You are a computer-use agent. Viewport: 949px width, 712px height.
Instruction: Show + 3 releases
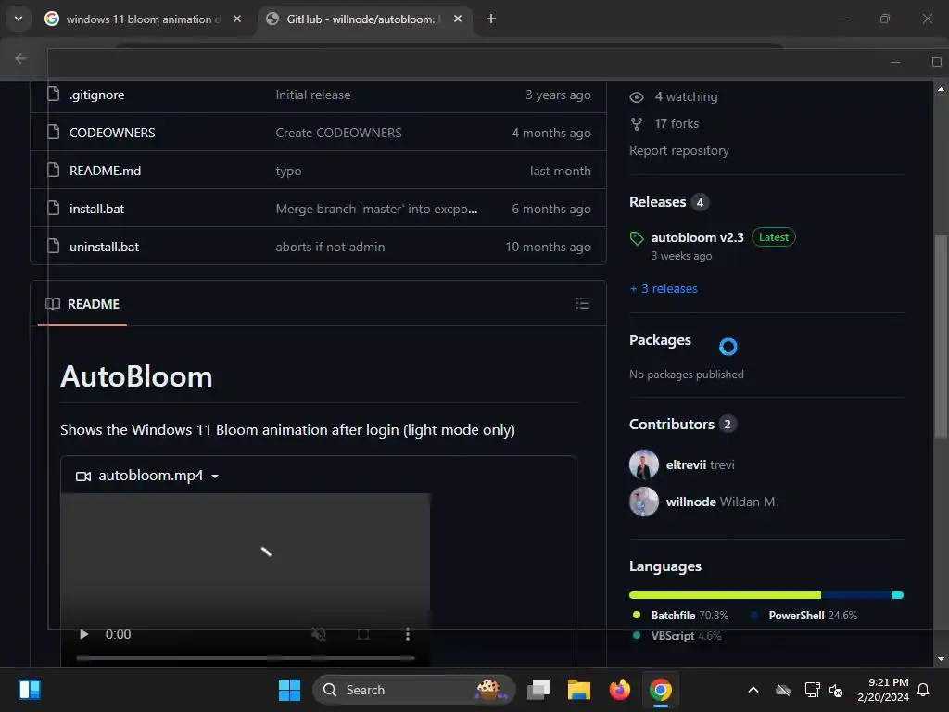(664, 289)
